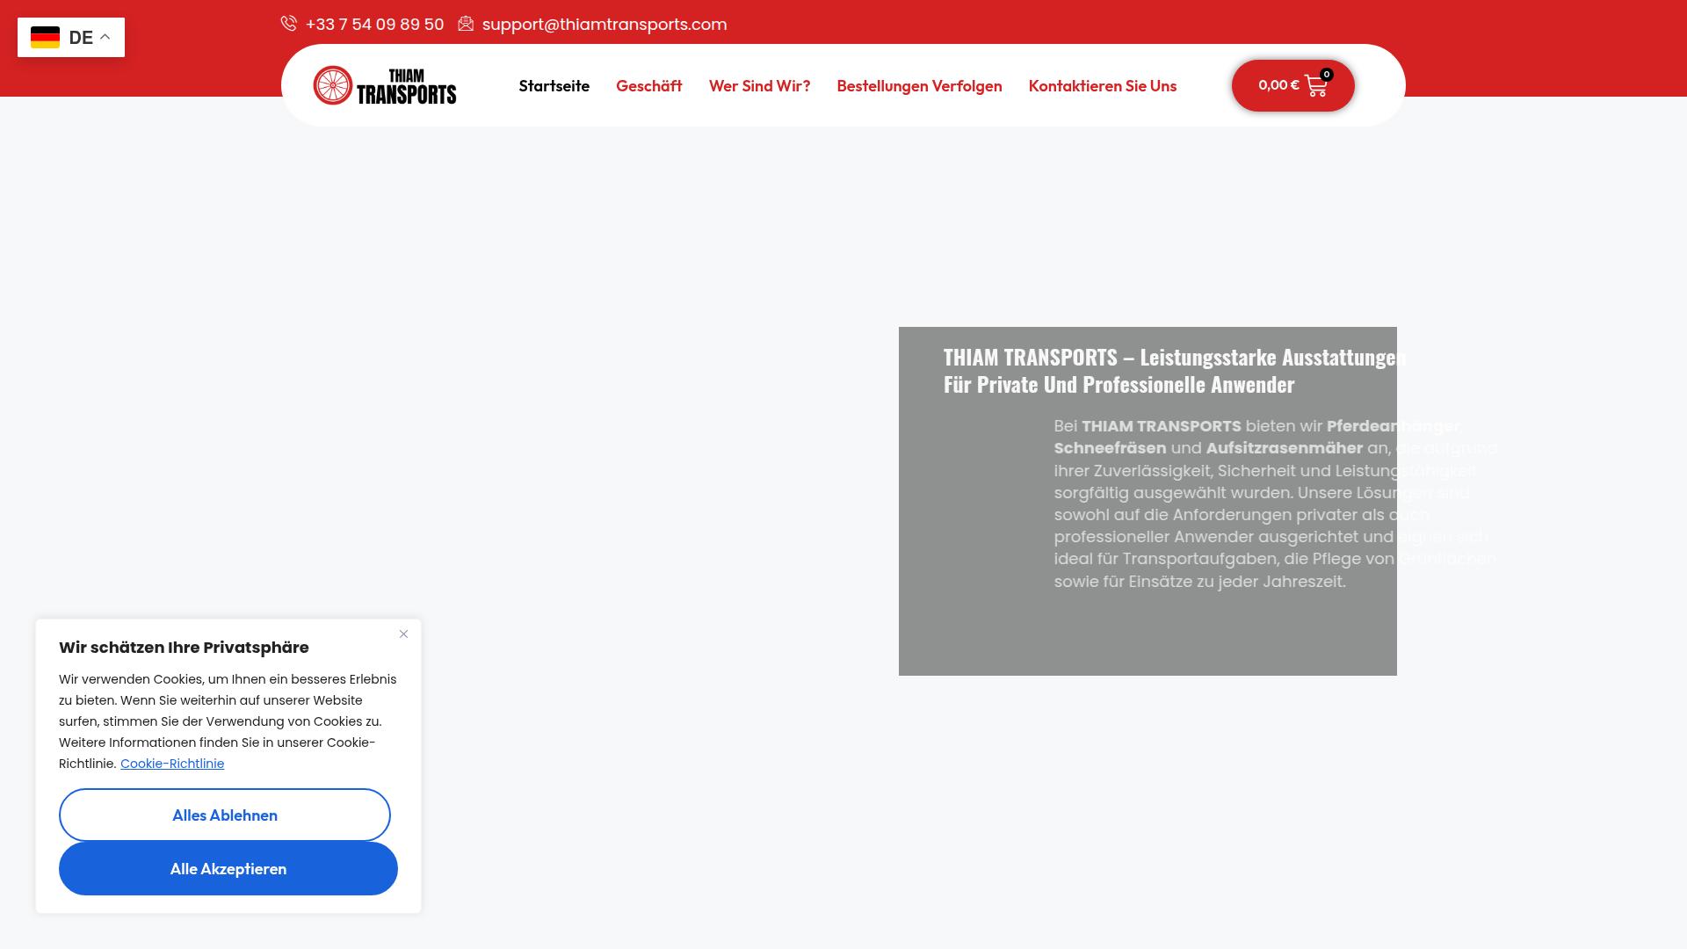Image resolution: width=1687 pixels, height=949 pixels.
Task: Open Bestellungen Verfolgen menu item
Action: (919, 85)
